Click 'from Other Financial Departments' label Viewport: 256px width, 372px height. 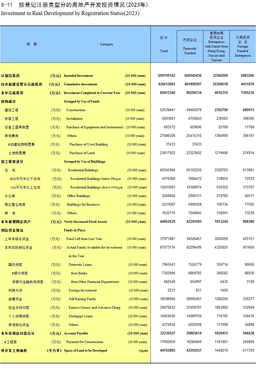95,282
